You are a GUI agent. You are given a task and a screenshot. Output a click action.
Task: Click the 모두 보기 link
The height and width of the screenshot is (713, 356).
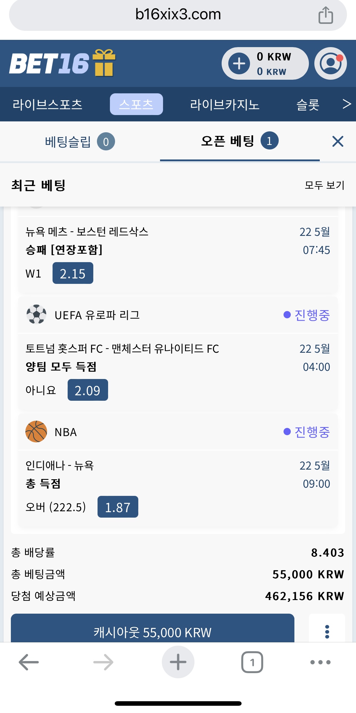click(325, 185)
